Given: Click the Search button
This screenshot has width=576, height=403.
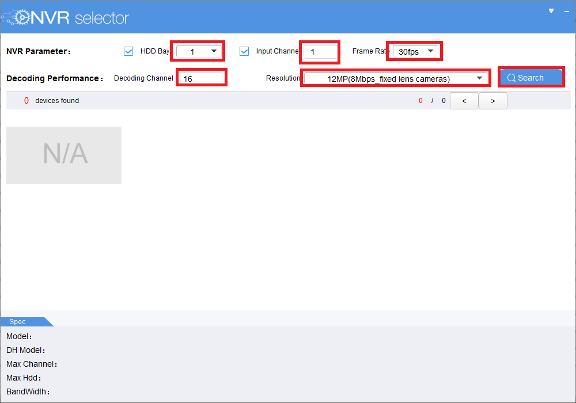Looking at the screenshot, I should point(531,78).
